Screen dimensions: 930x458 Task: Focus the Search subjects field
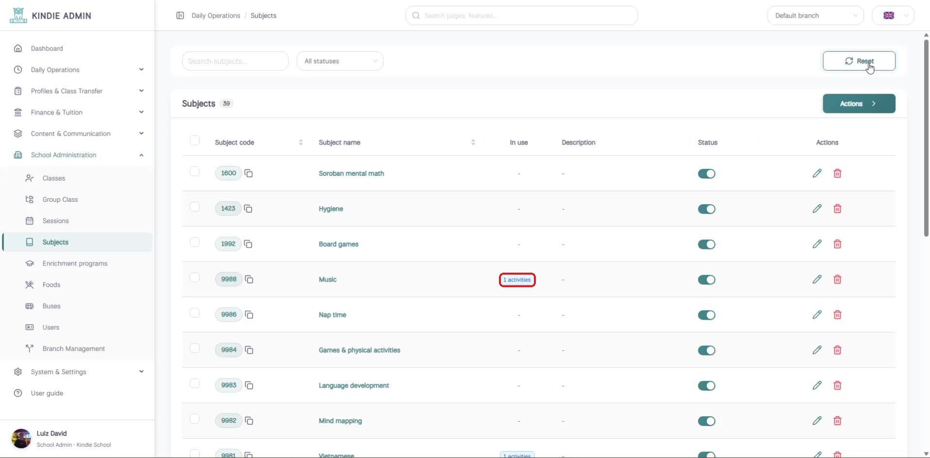[x=235, y=61]
